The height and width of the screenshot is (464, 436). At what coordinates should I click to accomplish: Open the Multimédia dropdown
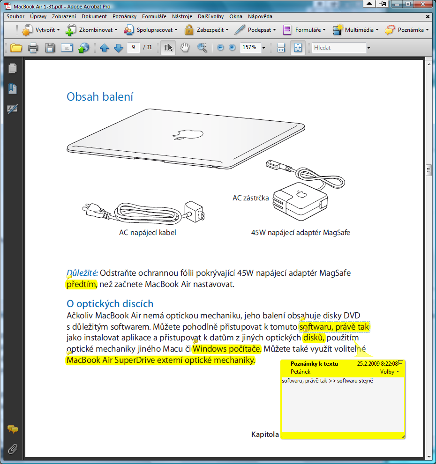point(355,30)
